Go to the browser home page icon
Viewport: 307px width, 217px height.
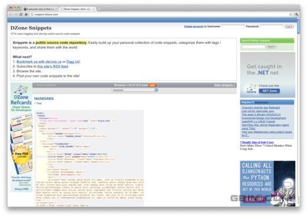[x=26, y=15]
